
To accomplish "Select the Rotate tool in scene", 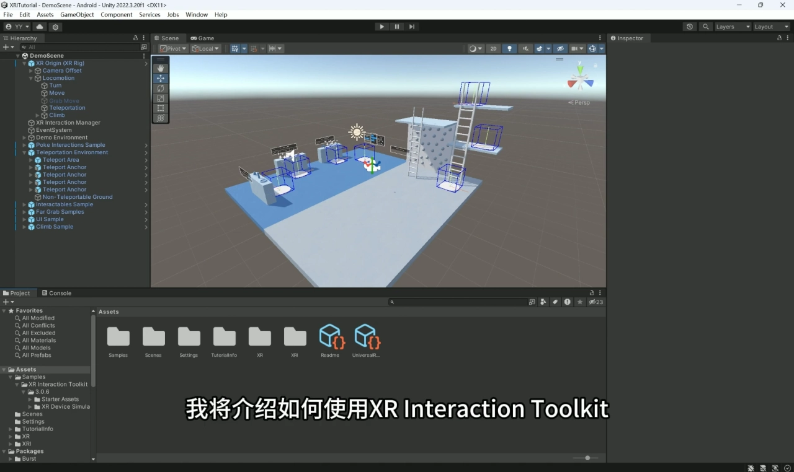I will point(161,88).
